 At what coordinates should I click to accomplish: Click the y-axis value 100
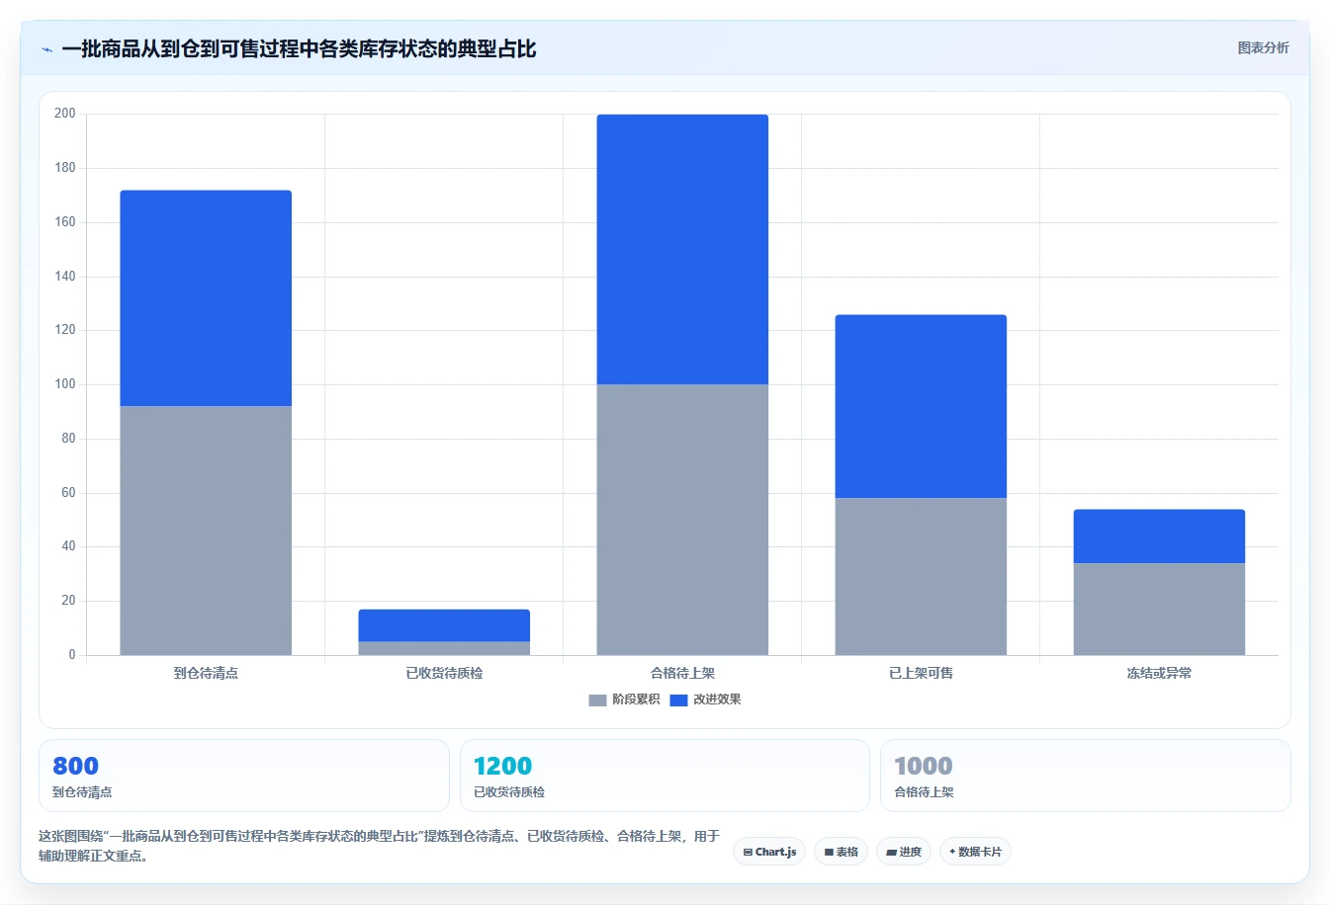65,384
